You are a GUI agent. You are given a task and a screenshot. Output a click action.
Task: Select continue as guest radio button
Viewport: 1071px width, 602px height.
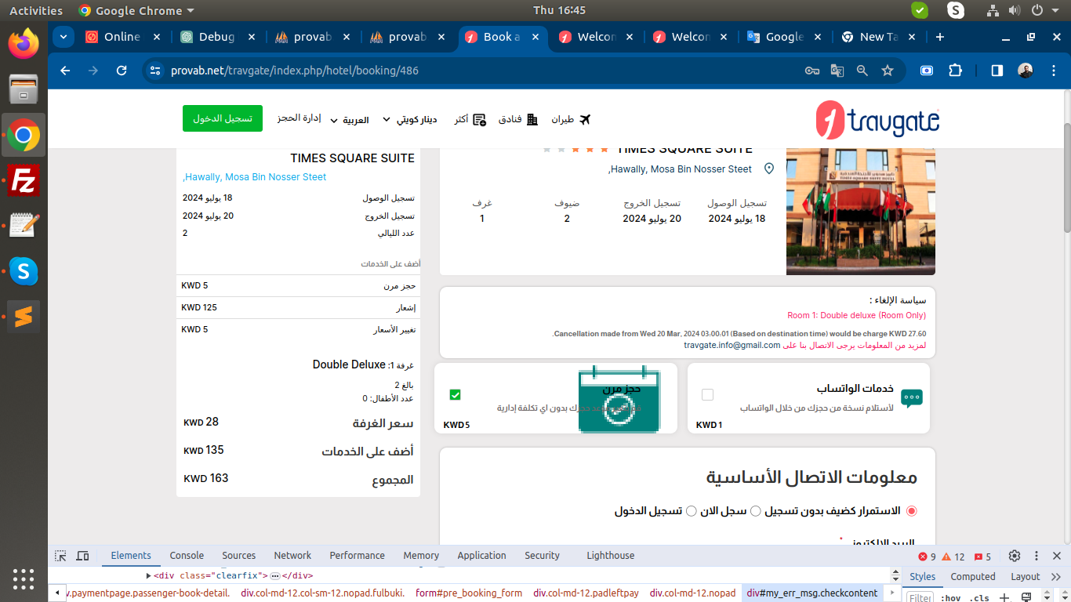tap(911, 511)
